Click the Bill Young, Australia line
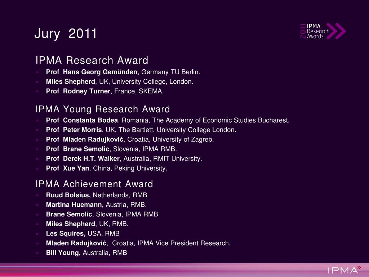 coord(86,253)
